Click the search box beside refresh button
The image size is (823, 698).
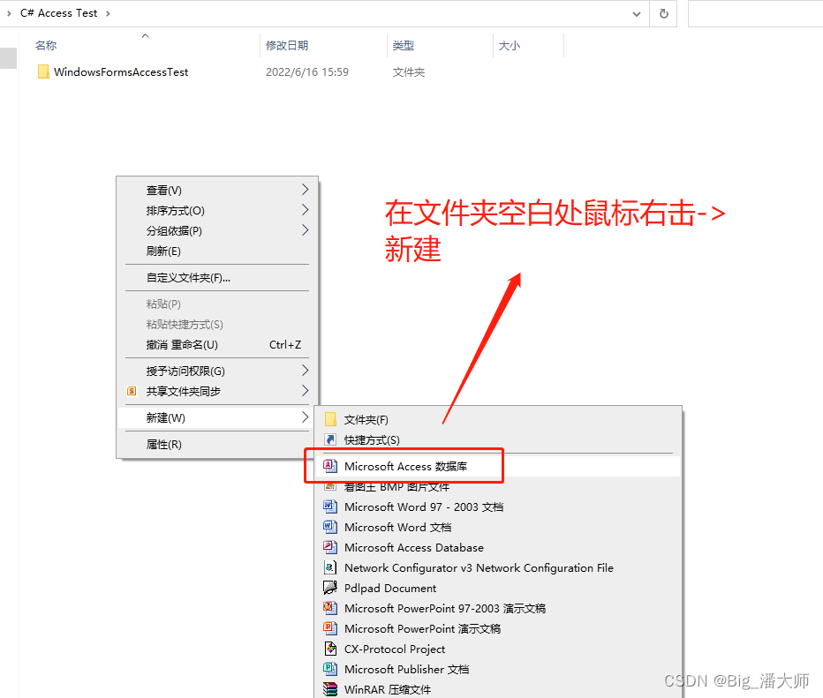755,13
